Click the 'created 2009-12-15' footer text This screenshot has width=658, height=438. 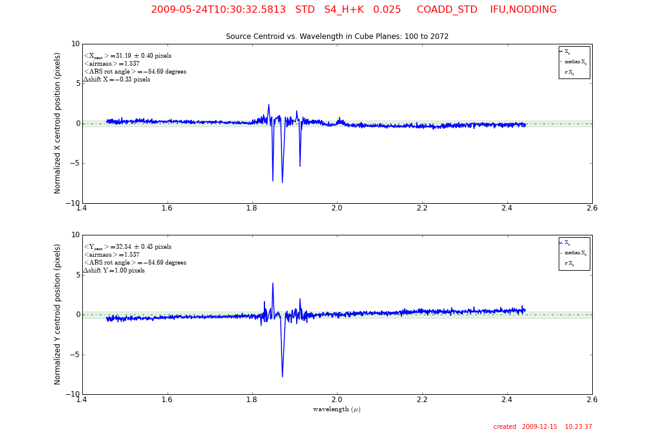(x=542, y=427)
